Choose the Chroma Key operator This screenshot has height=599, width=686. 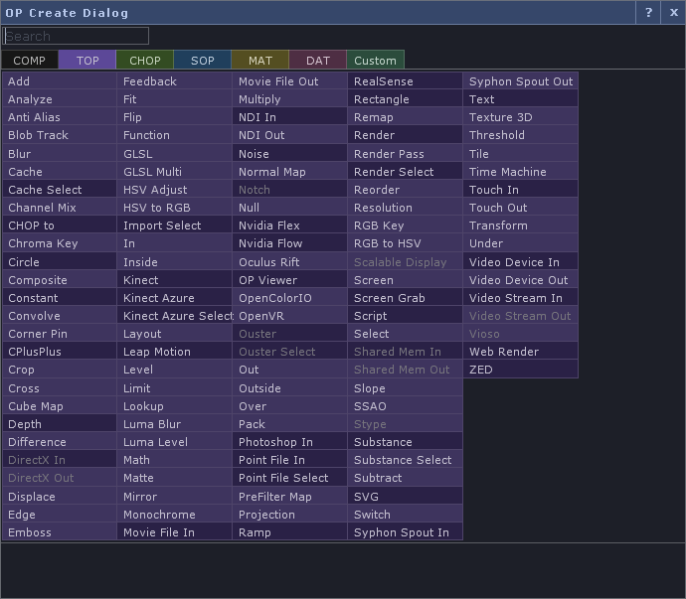pos(60,243)
